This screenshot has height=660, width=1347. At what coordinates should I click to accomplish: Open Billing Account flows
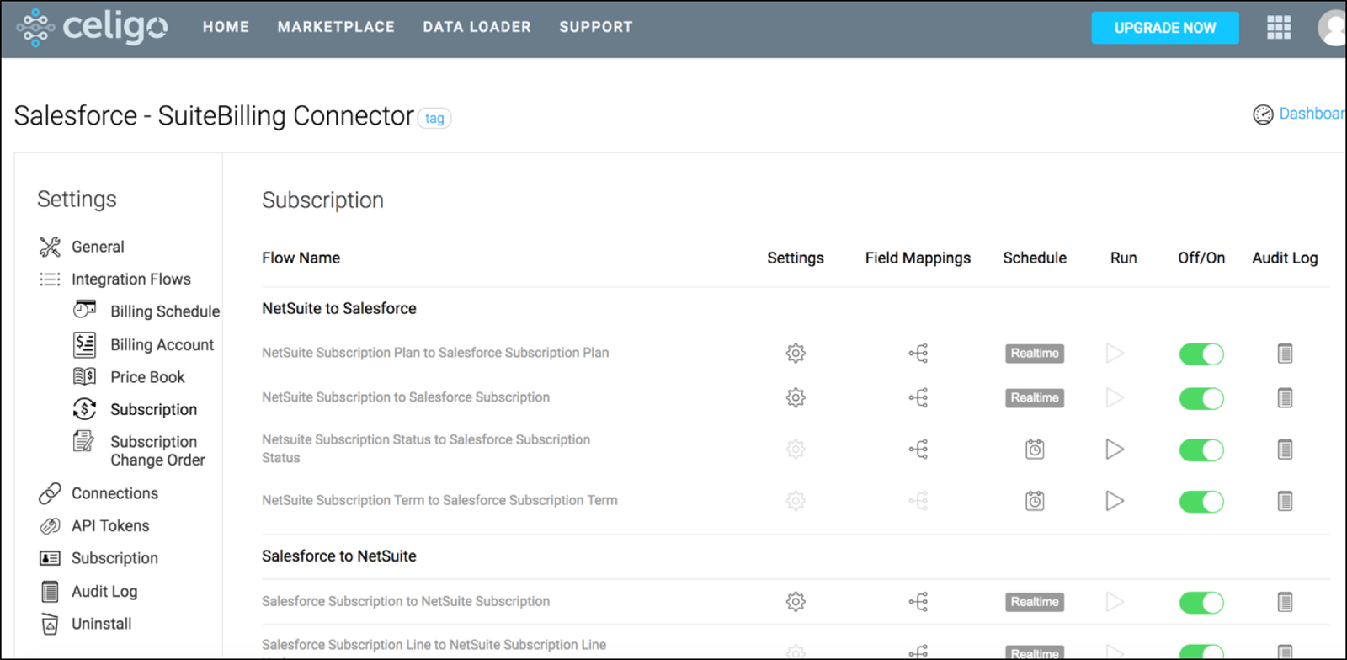[162, 344]
